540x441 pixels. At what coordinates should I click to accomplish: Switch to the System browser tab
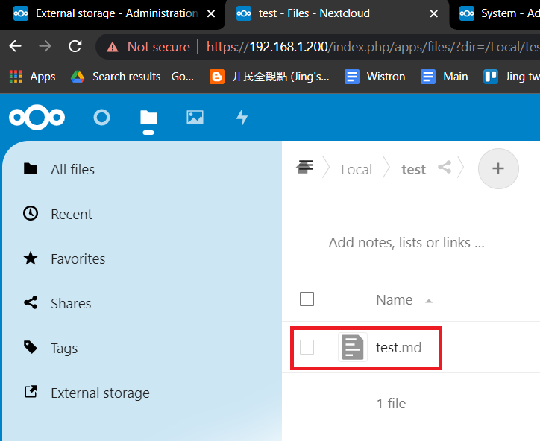point(496,14)
